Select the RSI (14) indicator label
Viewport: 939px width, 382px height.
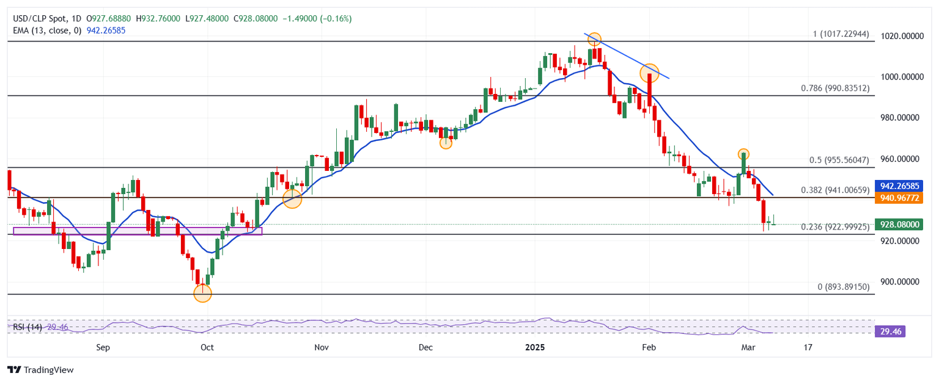coord(28,328)
